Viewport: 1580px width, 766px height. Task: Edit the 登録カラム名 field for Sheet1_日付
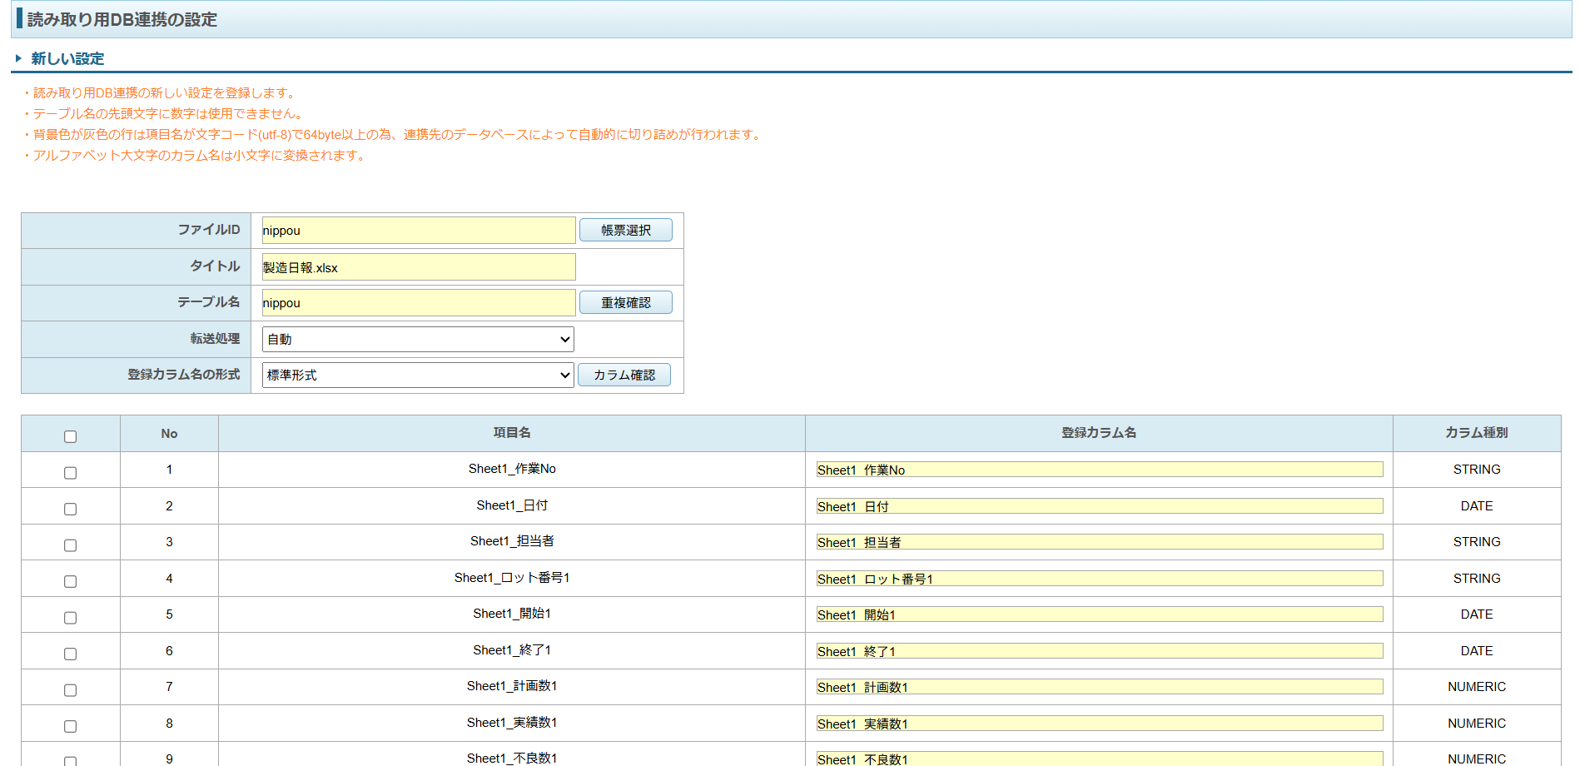[x=1099, y=506]
